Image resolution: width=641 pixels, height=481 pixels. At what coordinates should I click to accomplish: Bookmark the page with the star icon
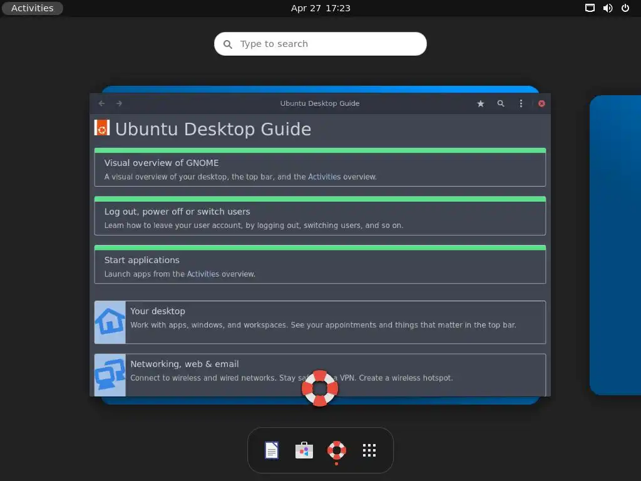click(481, 103)
